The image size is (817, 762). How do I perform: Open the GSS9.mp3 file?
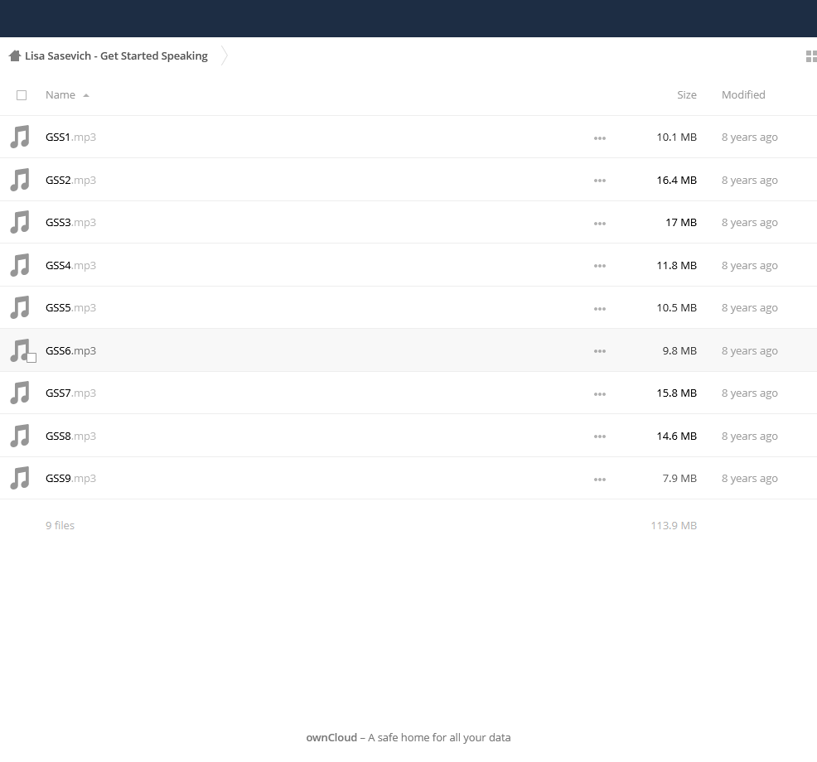[71, 478]
